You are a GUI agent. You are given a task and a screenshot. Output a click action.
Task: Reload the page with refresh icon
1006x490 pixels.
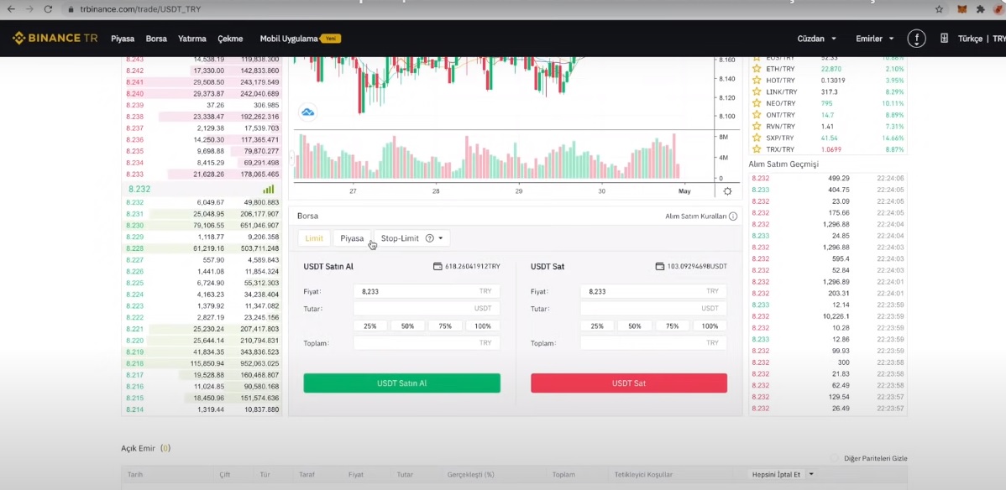[48, 9]
